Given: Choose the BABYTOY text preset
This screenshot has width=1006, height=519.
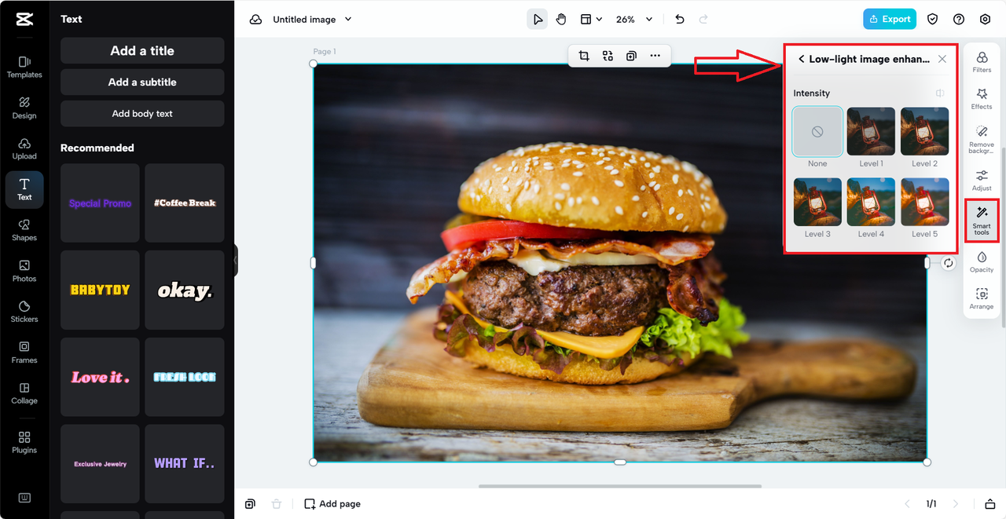Looking at the screenshot, I should click(100, 290).
